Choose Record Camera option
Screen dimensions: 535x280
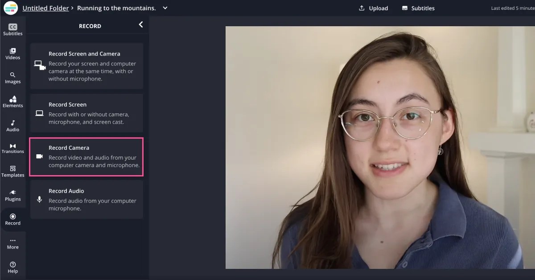pos(86,156)
